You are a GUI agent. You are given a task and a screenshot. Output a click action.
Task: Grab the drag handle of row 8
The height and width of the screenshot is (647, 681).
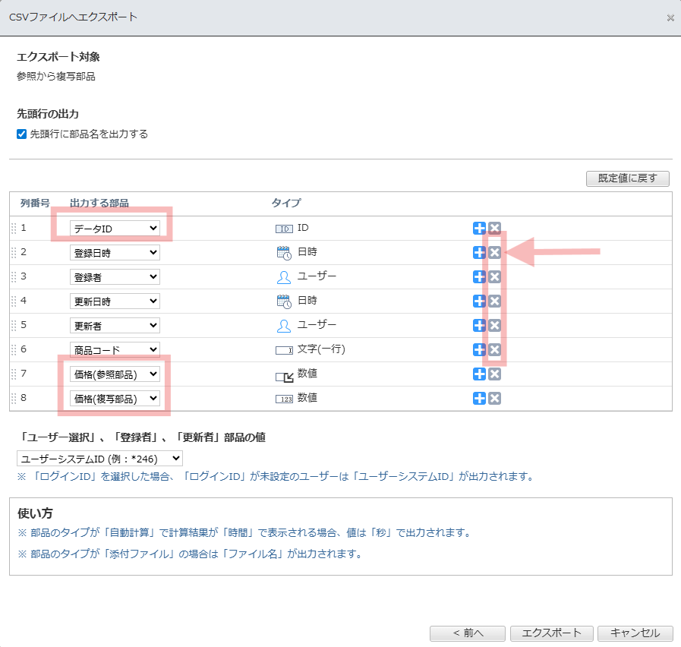[14, 399]
